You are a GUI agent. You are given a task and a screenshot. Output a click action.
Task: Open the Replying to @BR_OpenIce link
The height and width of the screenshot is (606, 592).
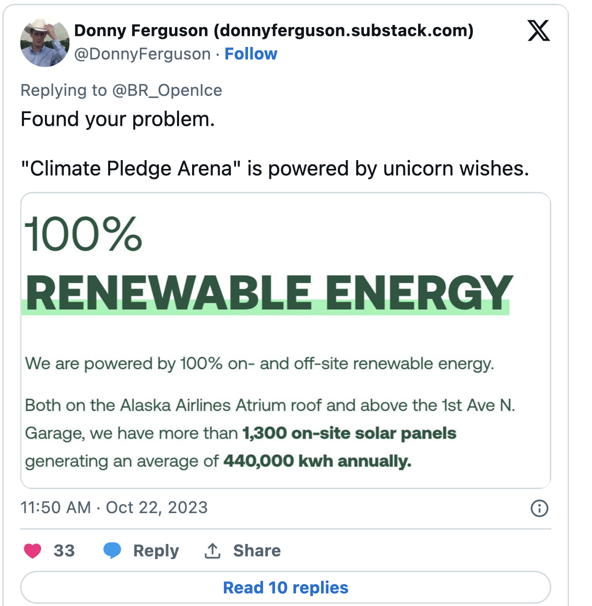tap(121, 90)
